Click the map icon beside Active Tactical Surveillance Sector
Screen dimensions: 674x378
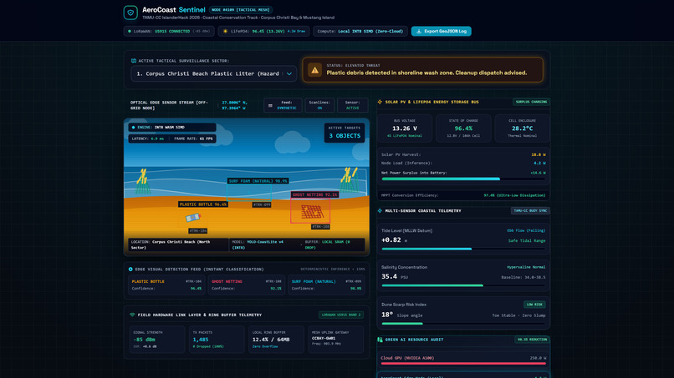coord(134,61)
